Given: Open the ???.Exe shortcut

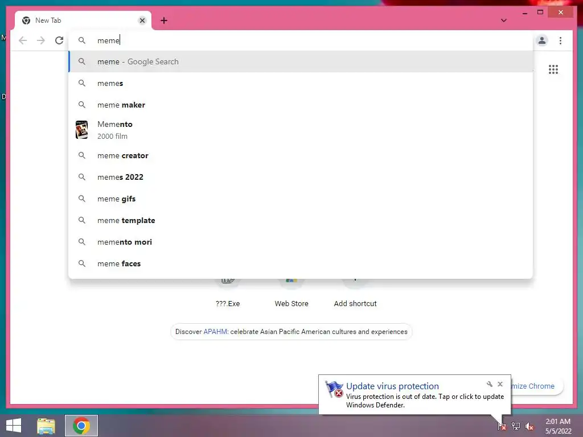Looking at the screenshot, I should tap(228, 294).
